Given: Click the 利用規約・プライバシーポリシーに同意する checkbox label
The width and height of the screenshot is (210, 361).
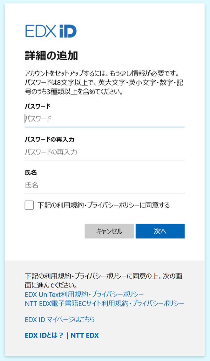Looking at the screenshot, I should [x=104, y=205].
